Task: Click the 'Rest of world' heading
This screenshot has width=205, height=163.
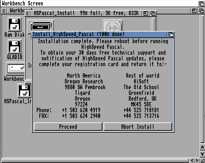Action: click(143, 76)
